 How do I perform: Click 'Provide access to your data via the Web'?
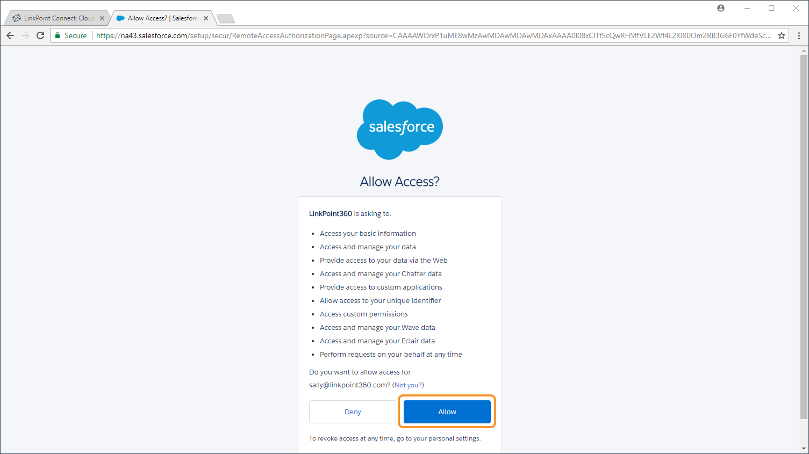coord(383,260)
